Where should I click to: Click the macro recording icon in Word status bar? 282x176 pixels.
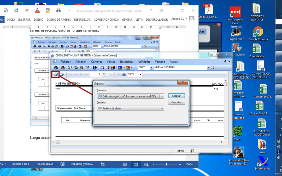pyautogui.click(x=103, y=164)
